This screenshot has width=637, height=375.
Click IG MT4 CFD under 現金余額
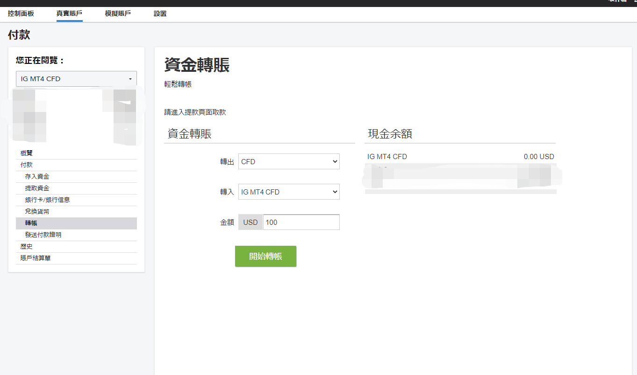click(x=387, y=157)
